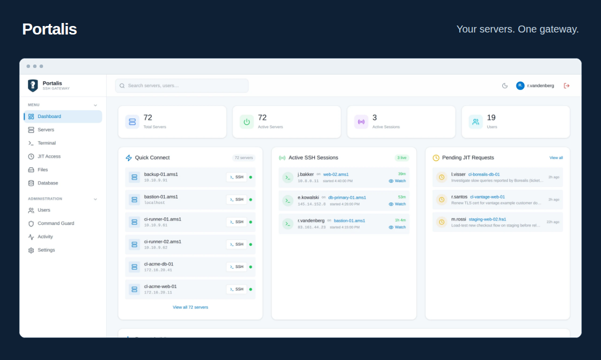The image size is (601, 360).
Task: Click the Active Servers power icon
Action: 247,121
